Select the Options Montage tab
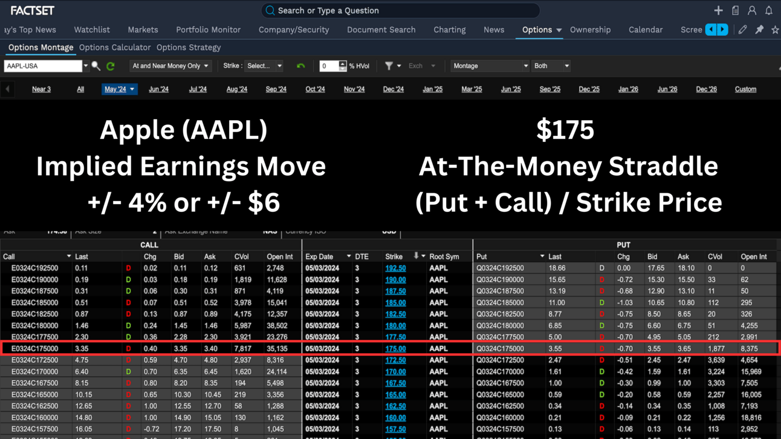Screen dimensions: 781x439 click(x=41, y=47)
